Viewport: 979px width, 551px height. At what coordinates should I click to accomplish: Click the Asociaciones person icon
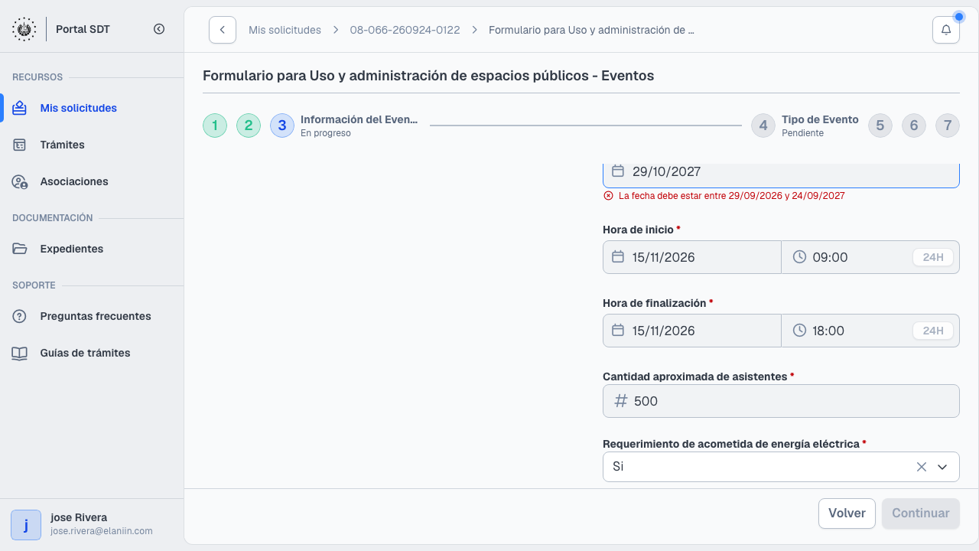point(20,181)
